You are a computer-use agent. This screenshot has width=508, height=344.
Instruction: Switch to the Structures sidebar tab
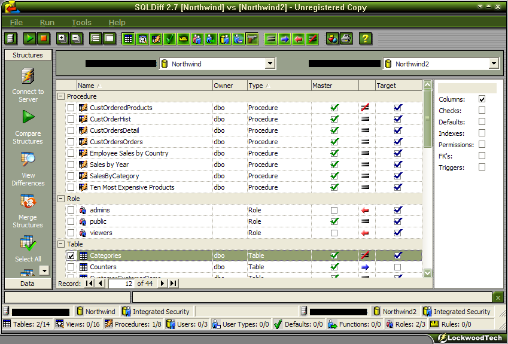click(x=28, y=55)
